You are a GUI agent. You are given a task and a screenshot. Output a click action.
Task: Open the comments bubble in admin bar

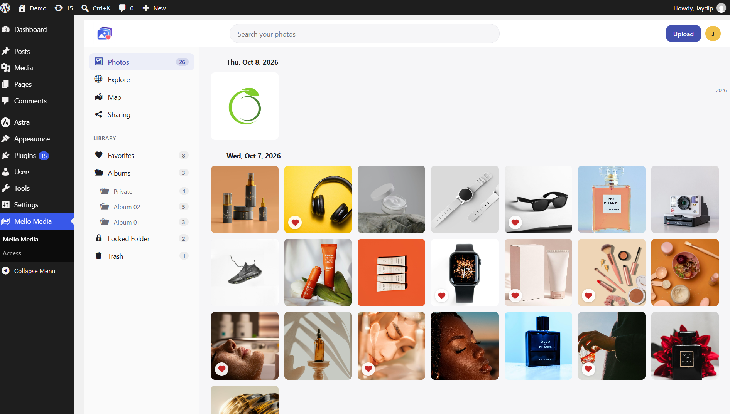click(x=122, y=8)
